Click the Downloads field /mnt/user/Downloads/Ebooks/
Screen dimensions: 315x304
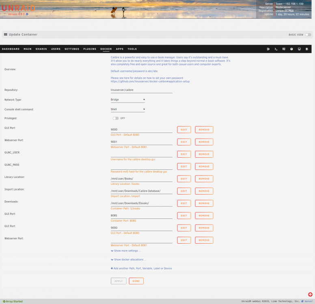coord(141,203)
